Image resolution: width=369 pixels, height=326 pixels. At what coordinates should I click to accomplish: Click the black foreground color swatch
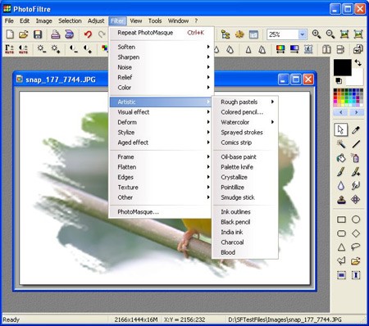coord(342,67)
